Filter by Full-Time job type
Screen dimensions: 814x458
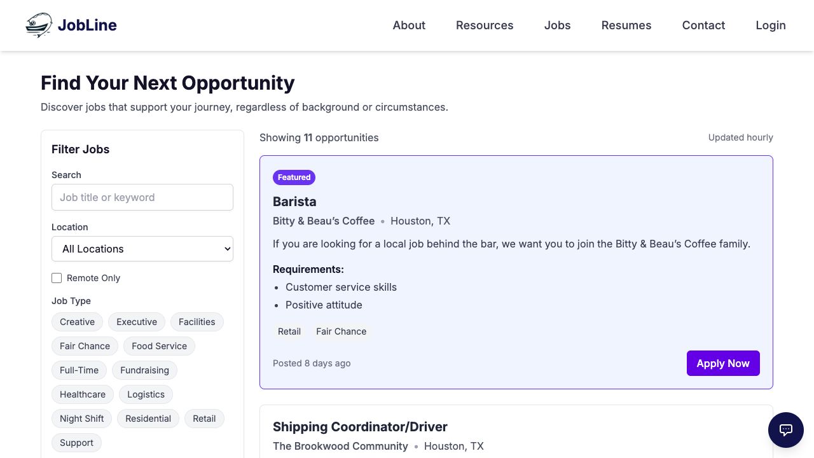pos(79,370)
